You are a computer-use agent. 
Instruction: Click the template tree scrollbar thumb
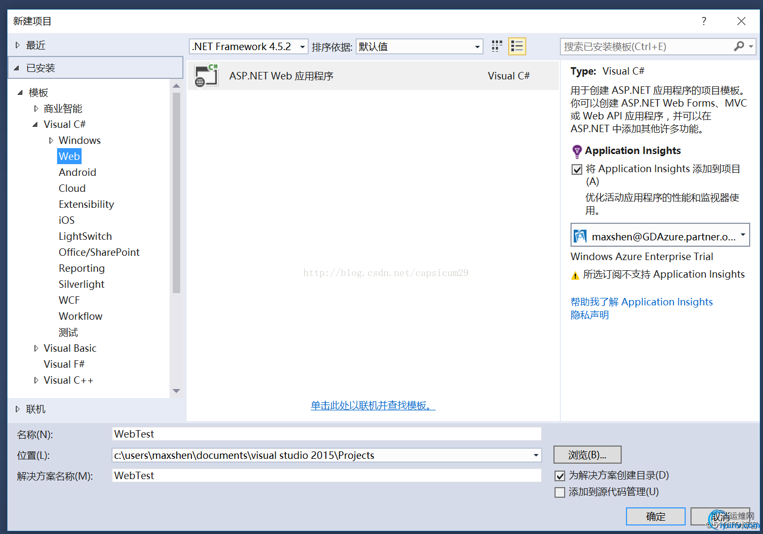176,193
